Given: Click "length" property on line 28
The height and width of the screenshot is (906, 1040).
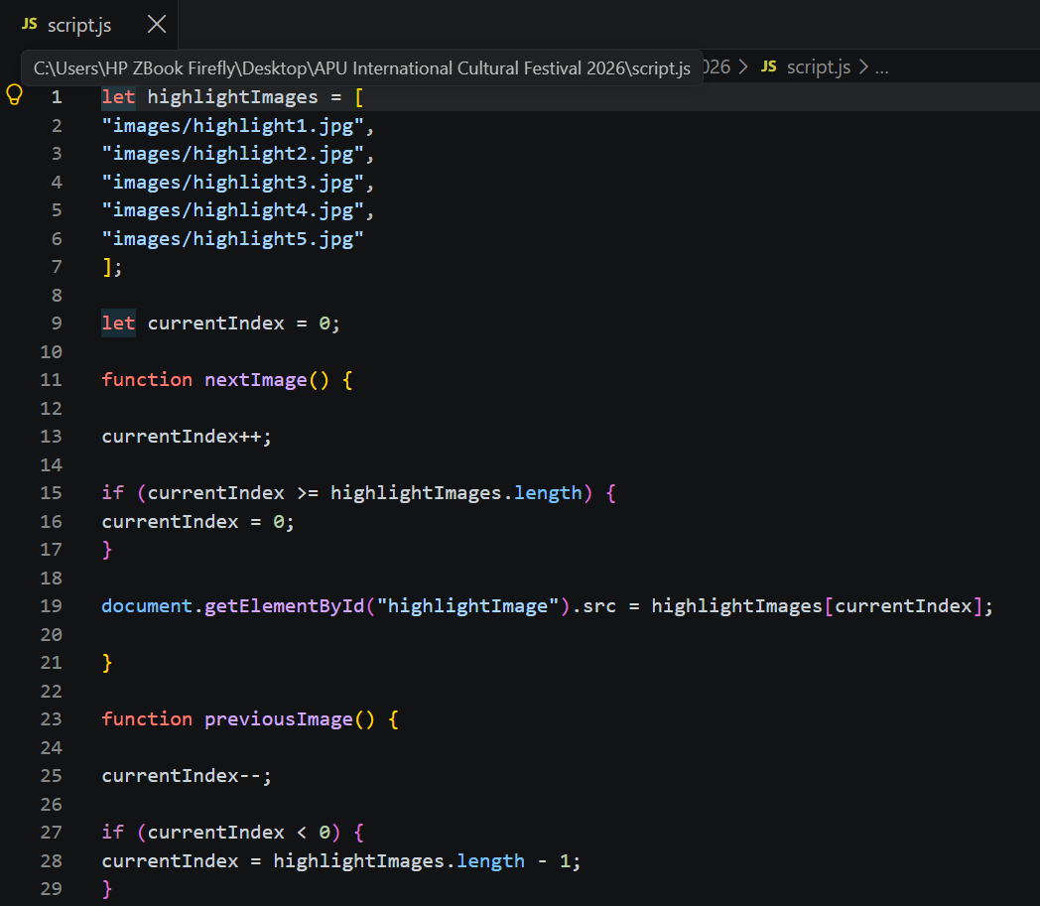Looking at the screenshot, I should (491, 861).
